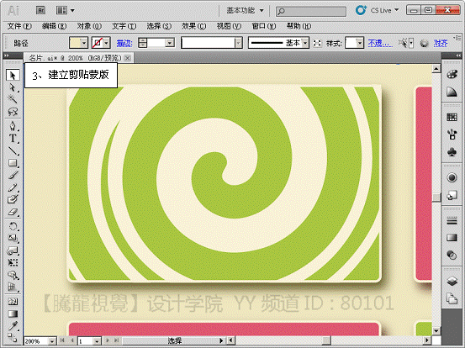
Task: Pick the Rectangle tool
Action: [13, 163]
